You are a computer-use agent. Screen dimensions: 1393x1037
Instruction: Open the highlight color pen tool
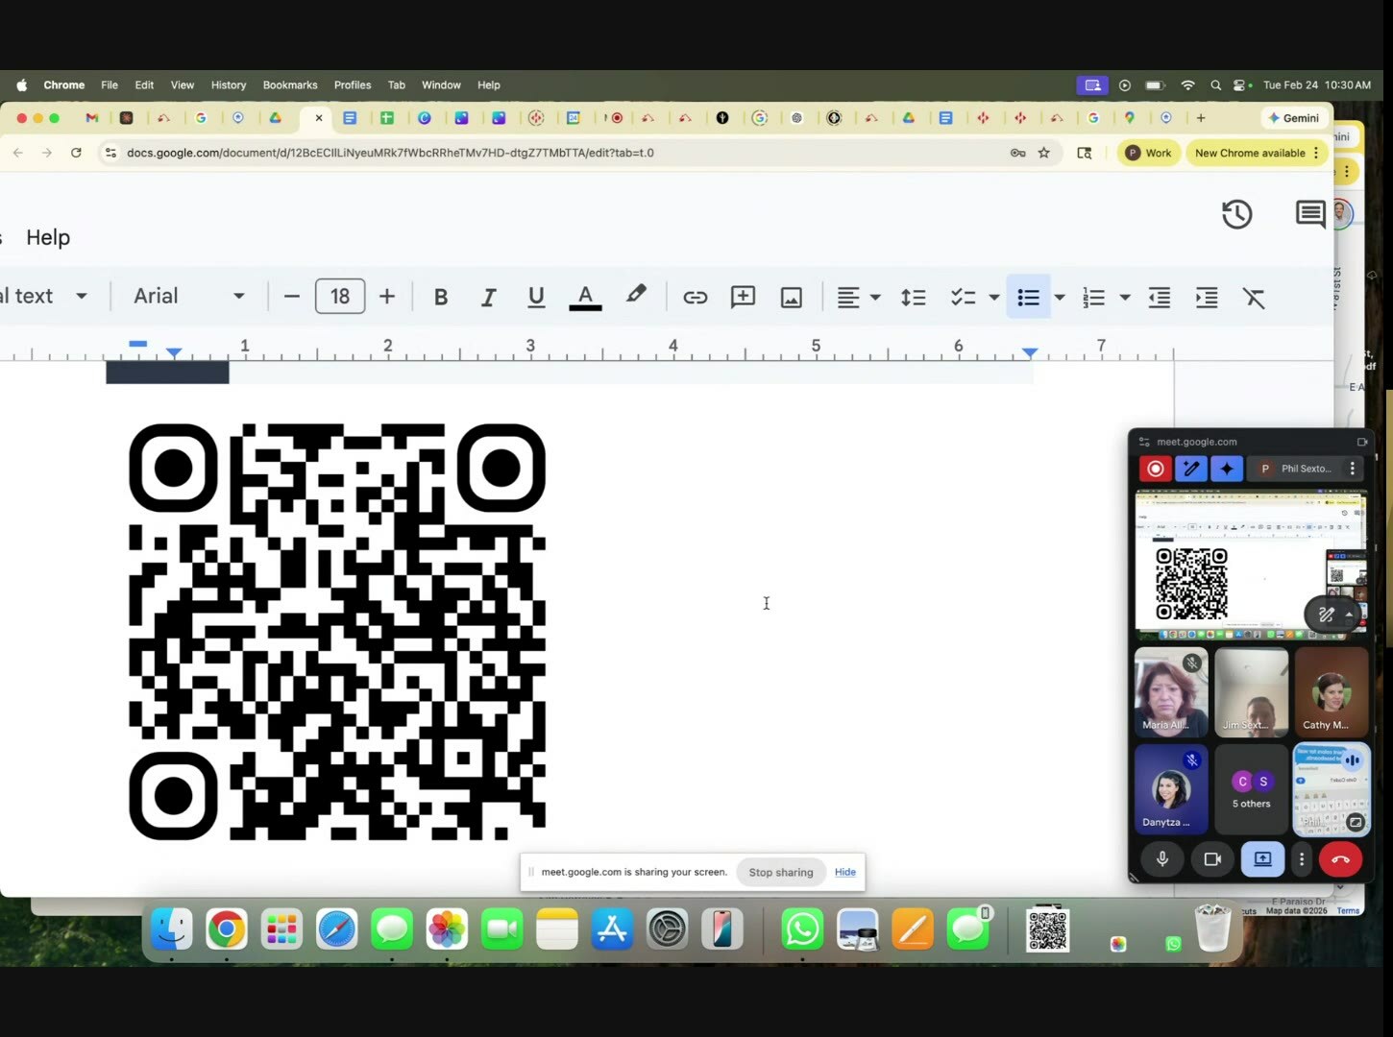pos(636,296)
